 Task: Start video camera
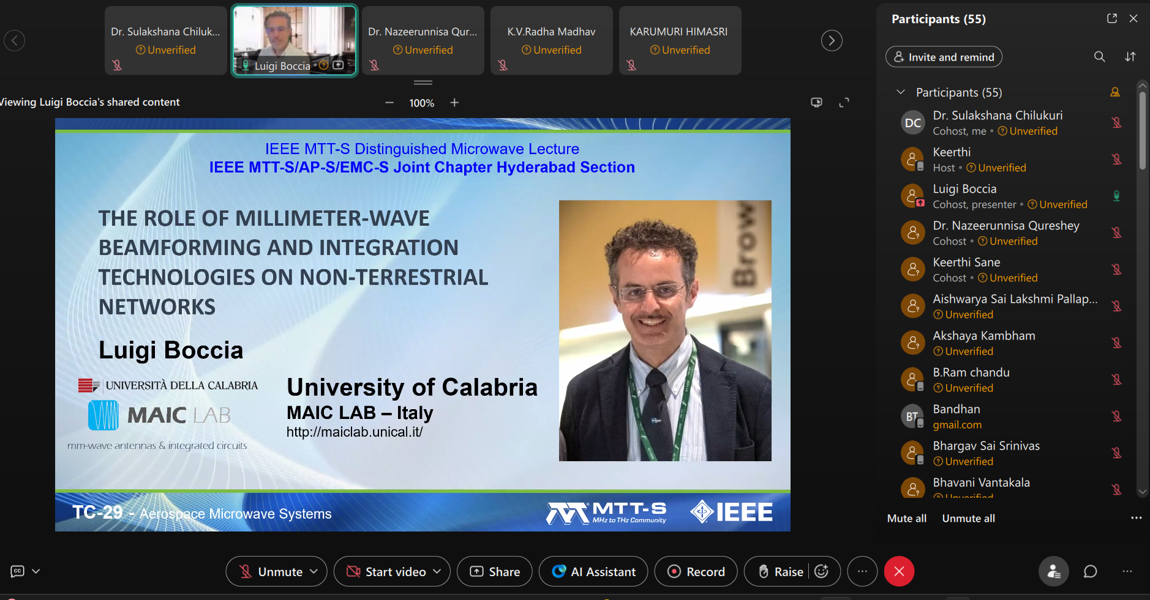[387, 571]
